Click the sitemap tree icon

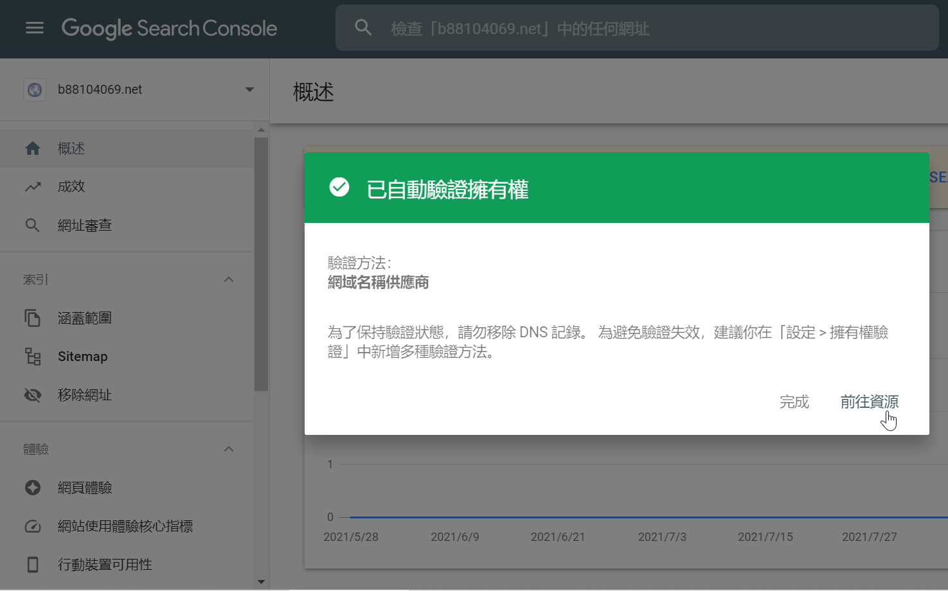(x=33, y=357)
